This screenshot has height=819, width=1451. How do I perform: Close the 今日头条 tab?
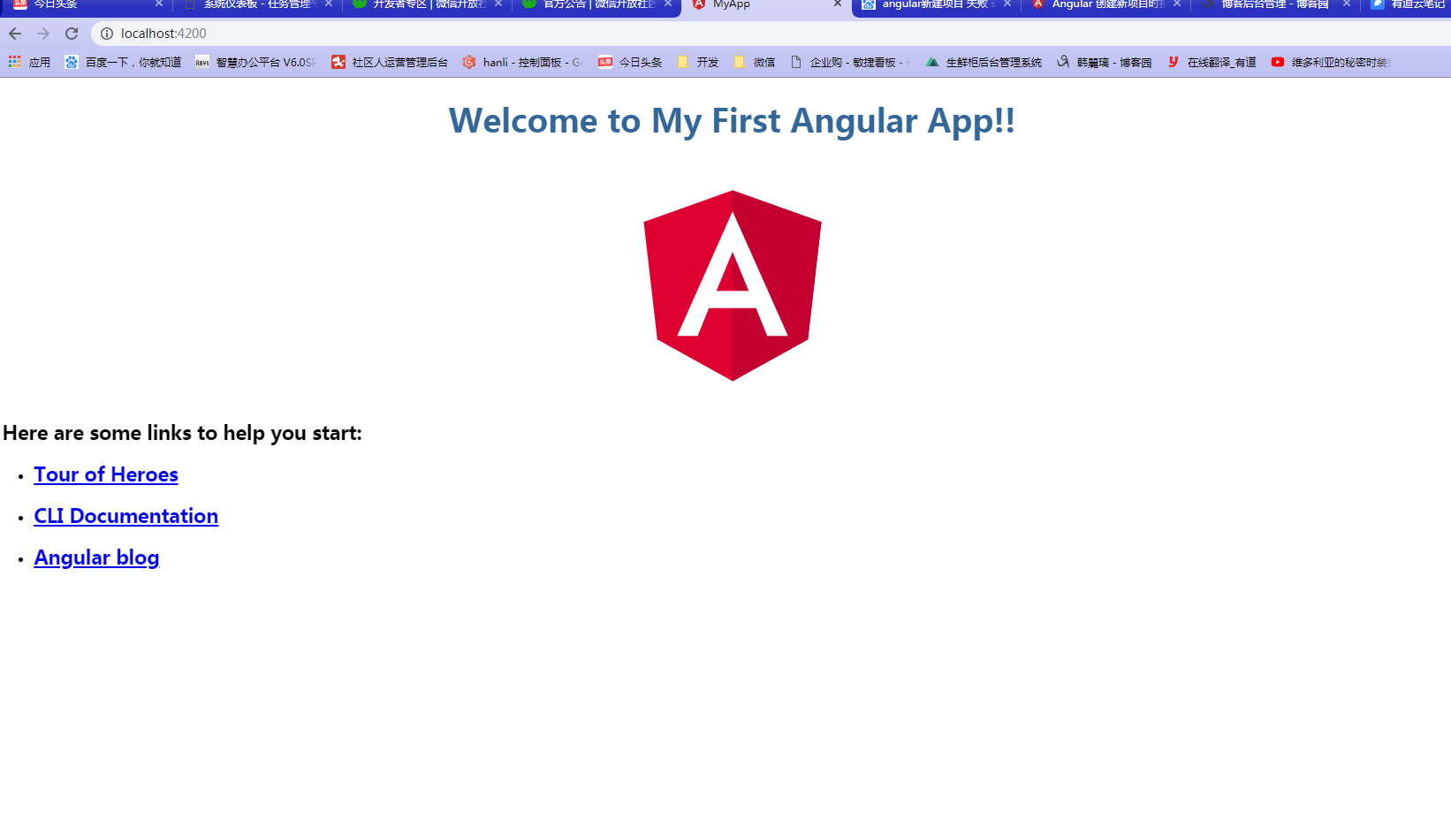point(159,4)
